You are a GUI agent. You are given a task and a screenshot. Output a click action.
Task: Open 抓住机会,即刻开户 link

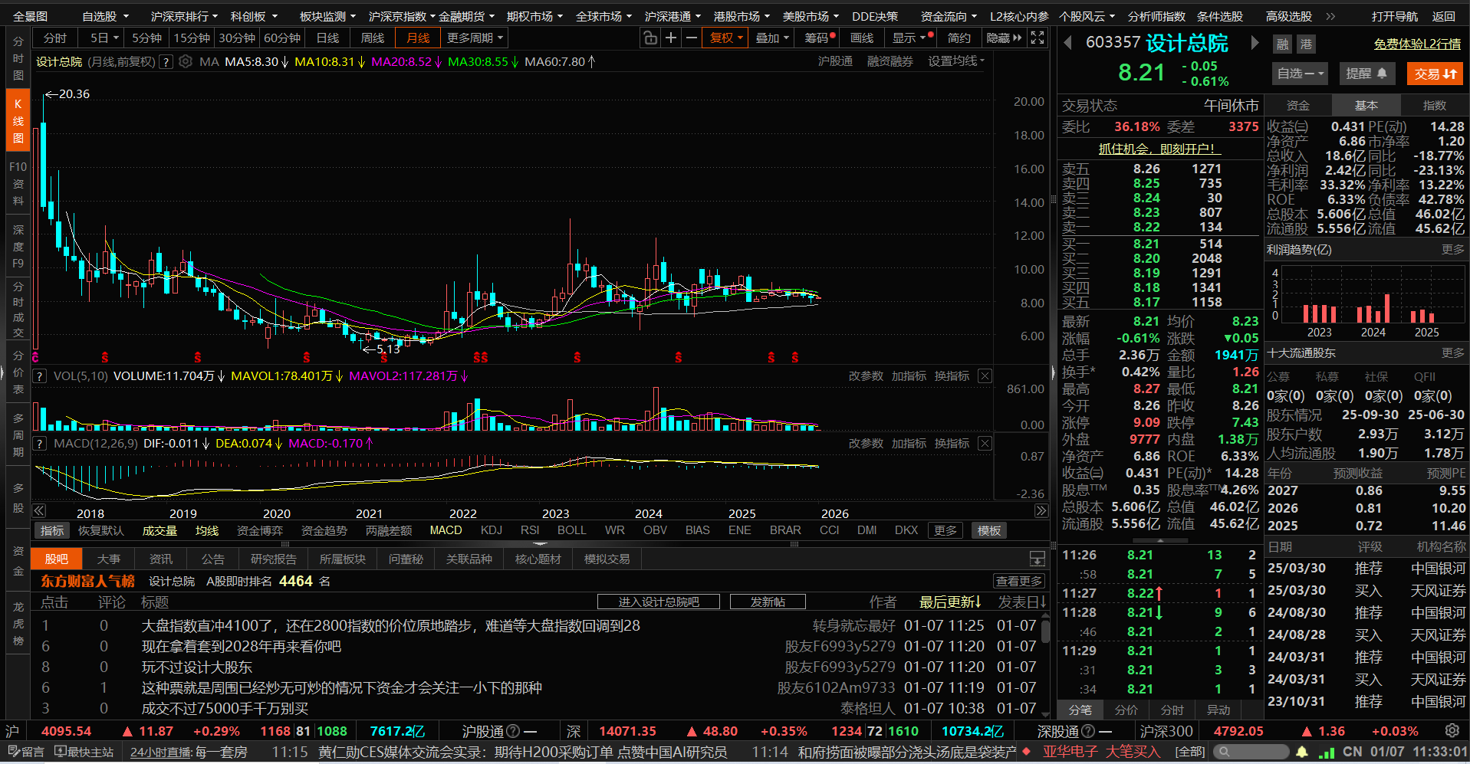1159,149
